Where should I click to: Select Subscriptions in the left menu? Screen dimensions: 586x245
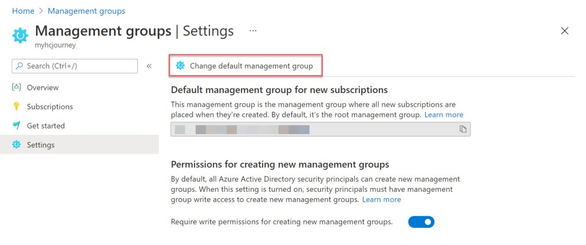coord(50,107)
